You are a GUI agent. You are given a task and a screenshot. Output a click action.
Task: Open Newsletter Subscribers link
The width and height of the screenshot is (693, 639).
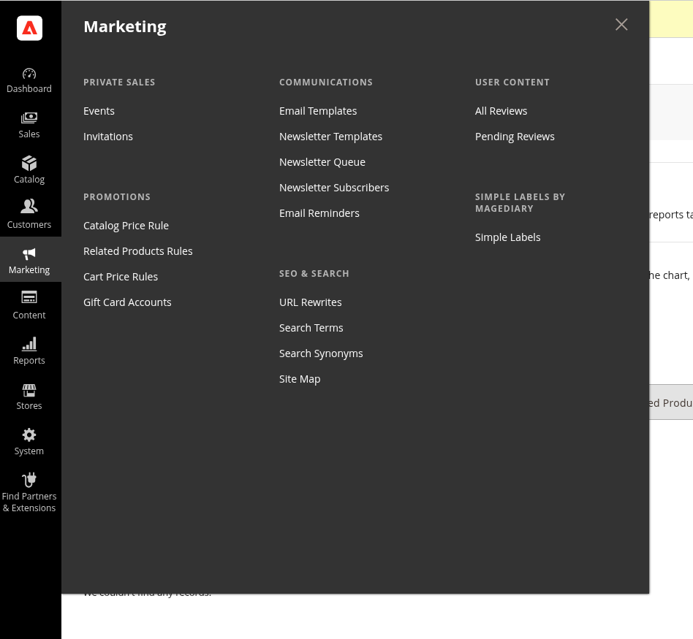click(334, 188)
